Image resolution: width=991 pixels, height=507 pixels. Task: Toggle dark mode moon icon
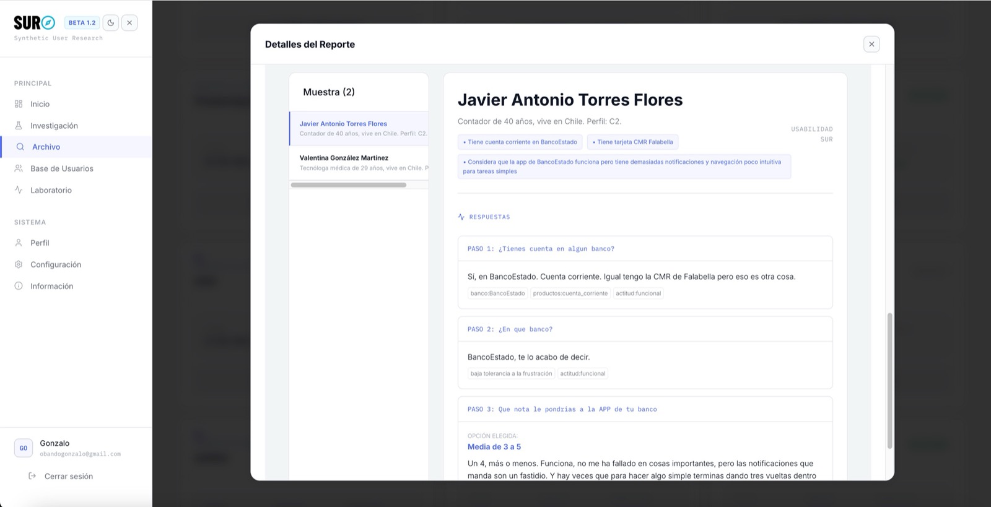[x=111, y=23]
